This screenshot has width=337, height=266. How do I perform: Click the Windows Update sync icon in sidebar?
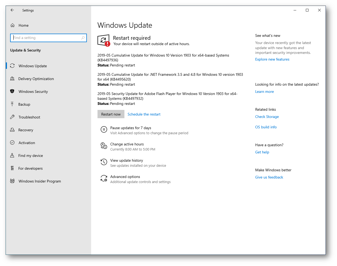click(x=12, y=66)
